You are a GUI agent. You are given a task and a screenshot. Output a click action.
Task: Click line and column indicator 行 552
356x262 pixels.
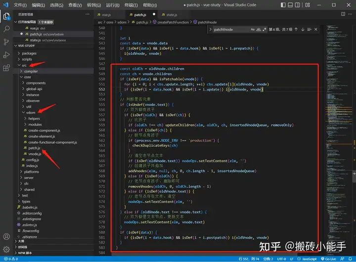(x=249, y=259)
